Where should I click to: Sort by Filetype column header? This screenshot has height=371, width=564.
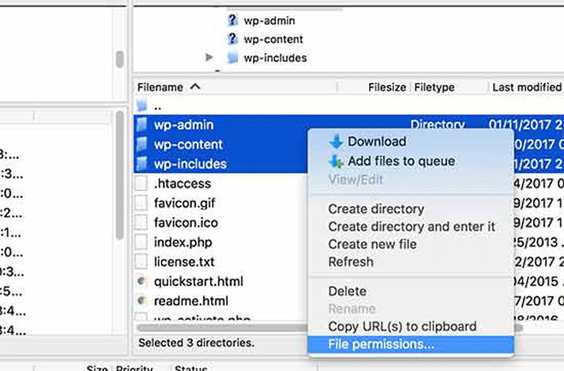(435, 87)
